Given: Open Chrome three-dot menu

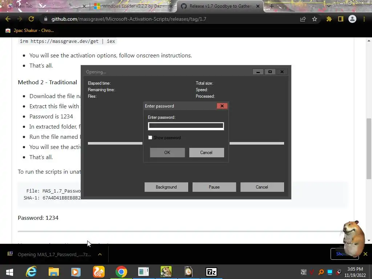Looking at the screenshot, I should pos(364,19).
